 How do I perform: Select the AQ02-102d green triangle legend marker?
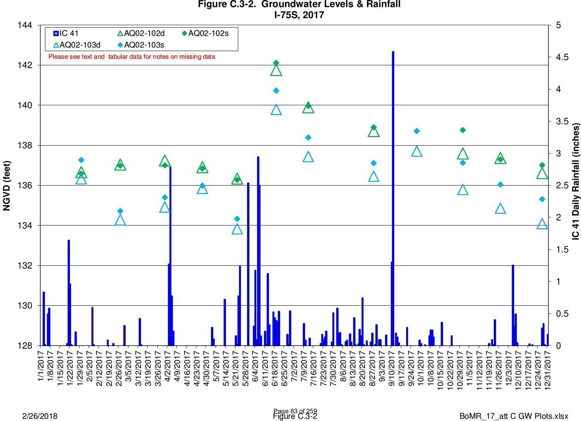120,33
